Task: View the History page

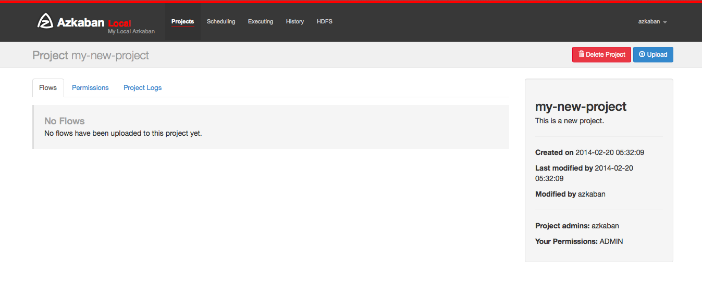Action: [295, 22]
